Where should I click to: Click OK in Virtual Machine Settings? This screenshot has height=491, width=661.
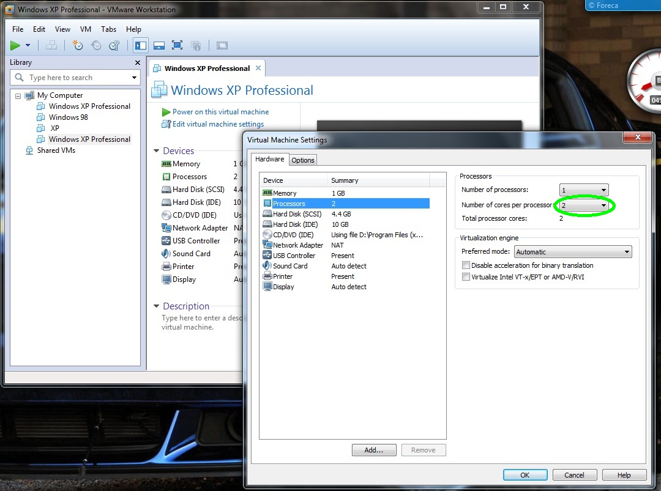pyautogui.click(x=525, y=474)
